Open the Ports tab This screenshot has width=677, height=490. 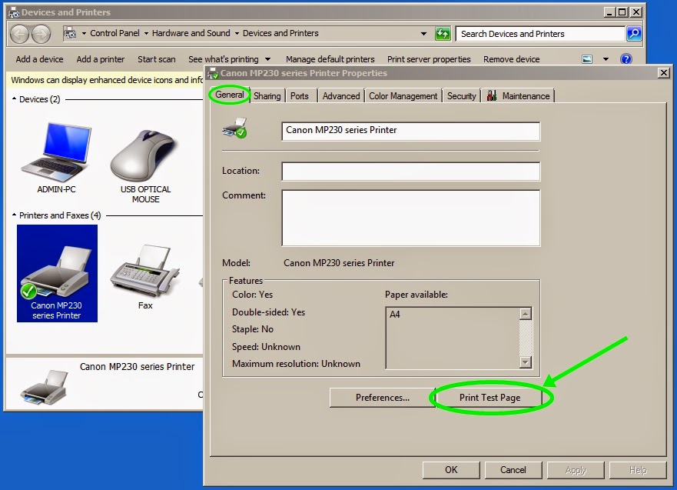(299, 96)
